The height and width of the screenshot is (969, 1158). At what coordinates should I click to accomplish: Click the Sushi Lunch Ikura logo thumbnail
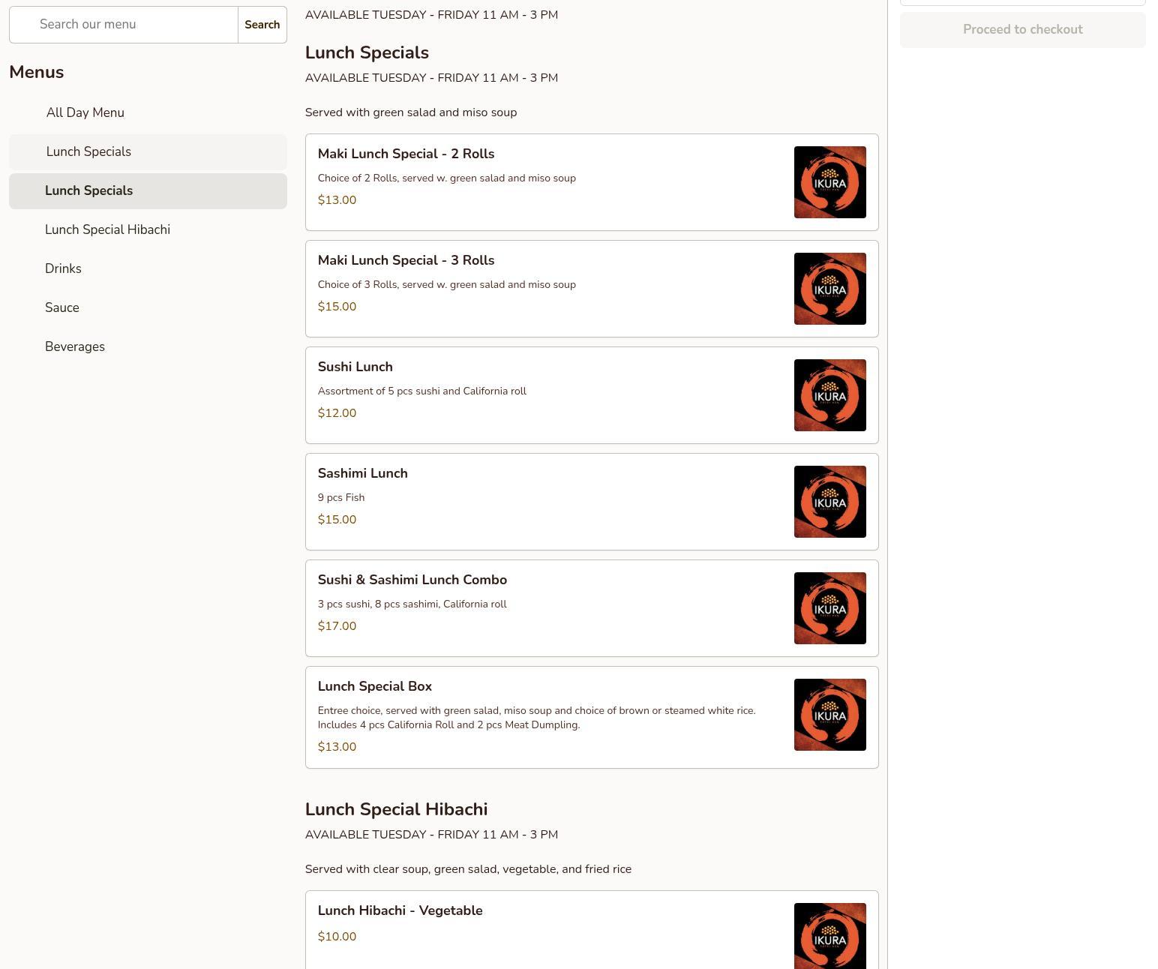click(x=829, y=395)
